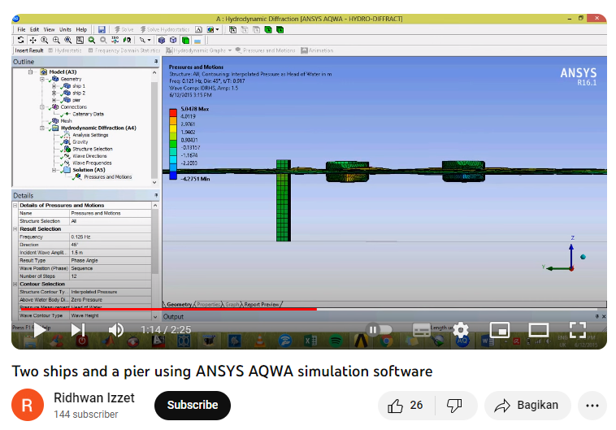Viewport: 616px width, 430px height.
Task: Click Frequency Domain Statistics insert result
Action: pos(124,50)
